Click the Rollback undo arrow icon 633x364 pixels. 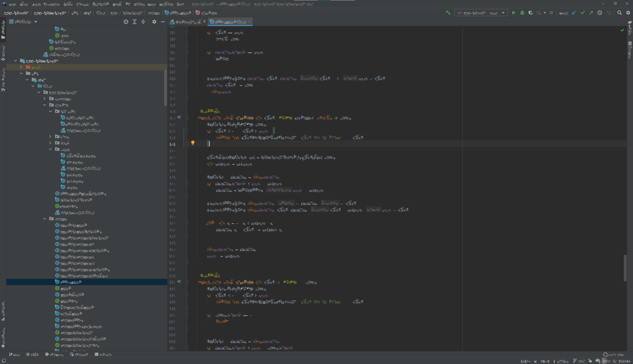(x=608, y=13)
